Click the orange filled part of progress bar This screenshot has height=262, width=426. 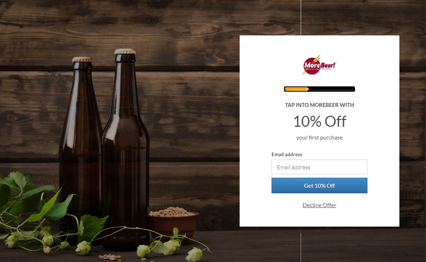click(296, 89)
